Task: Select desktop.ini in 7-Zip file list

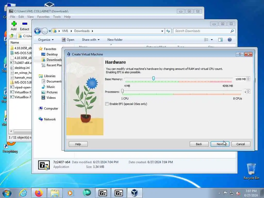Action: click(21, 68)
